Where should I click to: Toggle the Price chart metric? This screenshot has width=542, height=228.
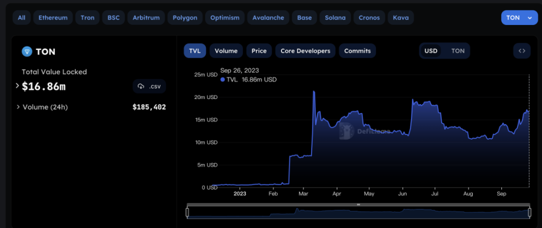[259, 51]
